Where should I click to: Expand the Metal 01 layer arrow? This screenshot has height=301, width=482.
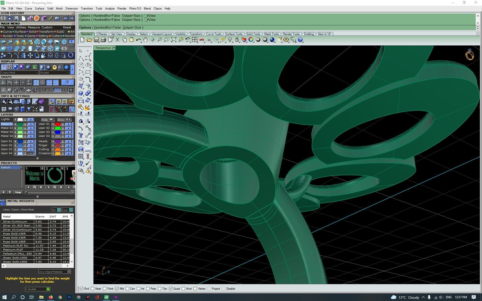[16, 124]
